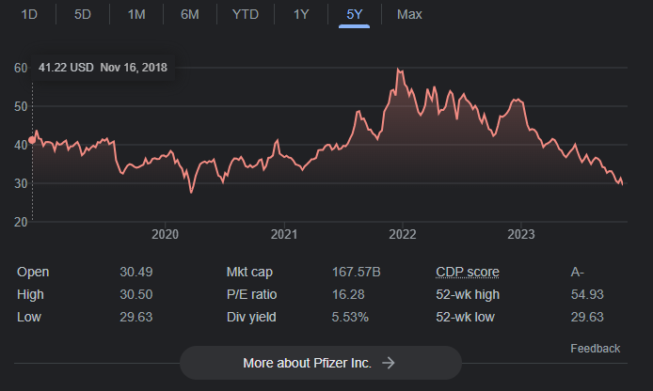Select the 1D time range tab
The image size is (653, 391).
pos(30,14)
